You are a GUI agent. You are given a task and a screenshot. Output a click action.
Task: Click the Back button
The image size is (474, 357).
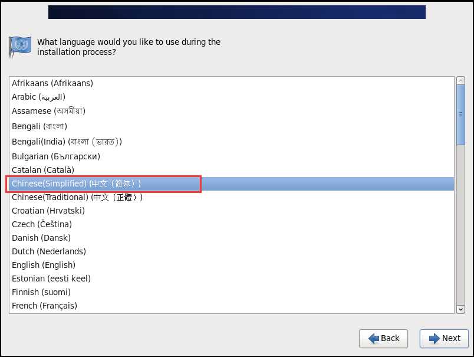(x=383, y=338)
